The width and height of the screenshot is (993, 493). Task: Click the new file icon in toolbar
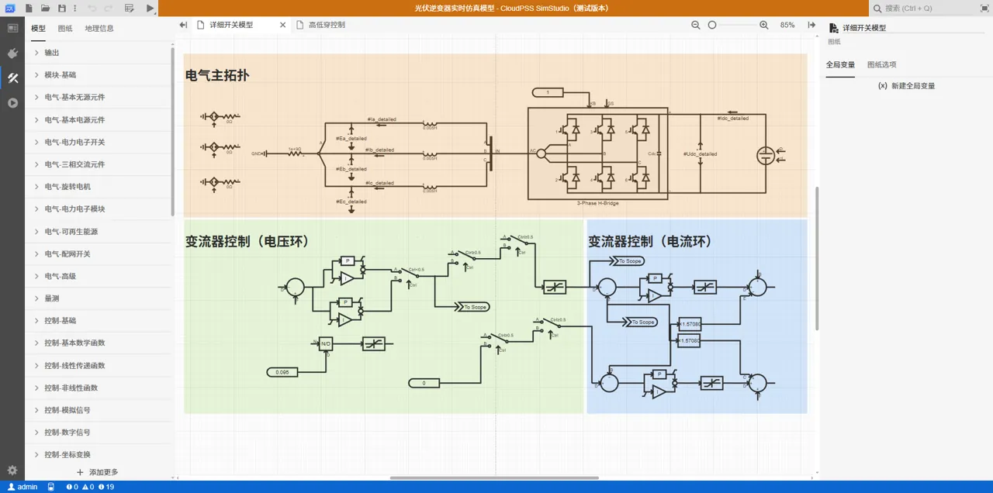29,8
